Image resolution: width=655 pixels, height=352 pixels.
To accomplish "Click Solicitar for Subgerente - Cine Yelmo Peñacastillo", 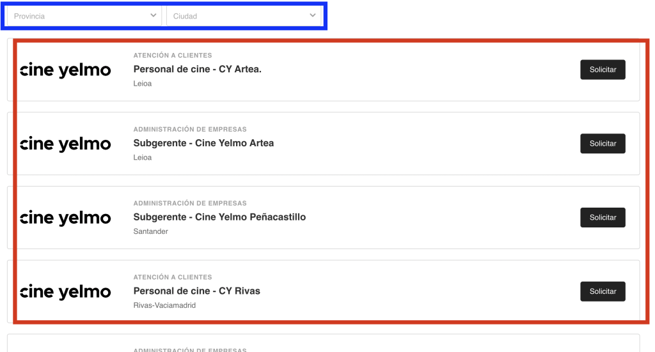I will (603, 217).
